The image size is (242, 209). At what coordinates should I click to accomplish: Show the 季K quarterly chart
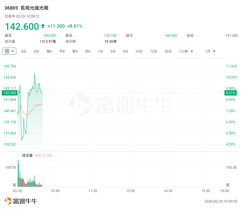[75, 51]
